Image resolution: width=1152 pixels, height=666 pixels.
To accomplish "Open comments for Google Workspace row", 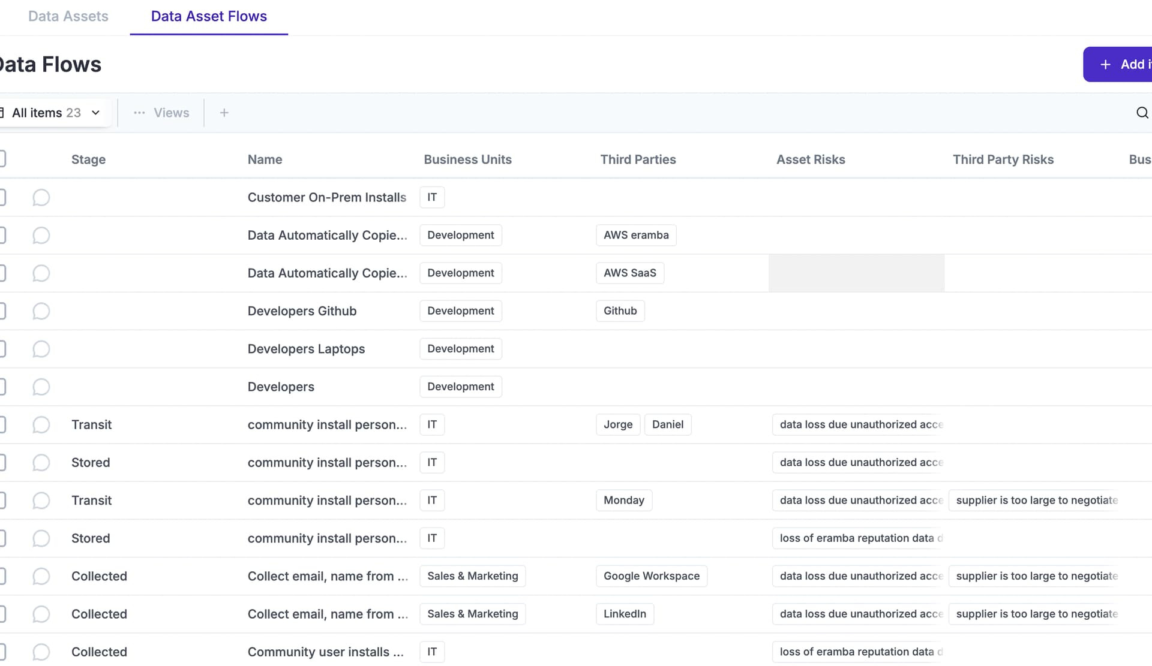I will click(x=41, y=576).
